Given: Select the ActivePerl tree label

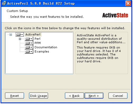Looking at the screenshot, I should (x=33, y=34).
